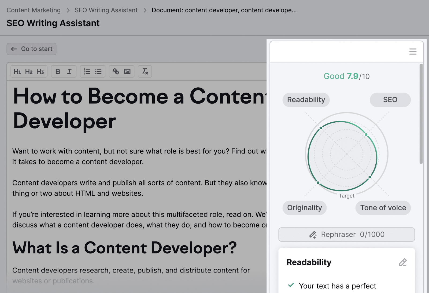Apply Heading 1 format
The width and height of the screenshot is (429, 293).
[x=17, y=72]
